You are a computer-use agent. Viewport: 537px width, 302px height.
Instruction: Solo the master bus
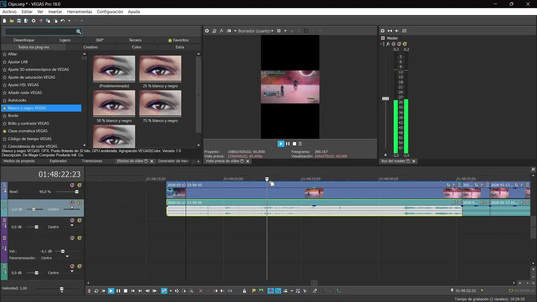click(x=404, y=44)
